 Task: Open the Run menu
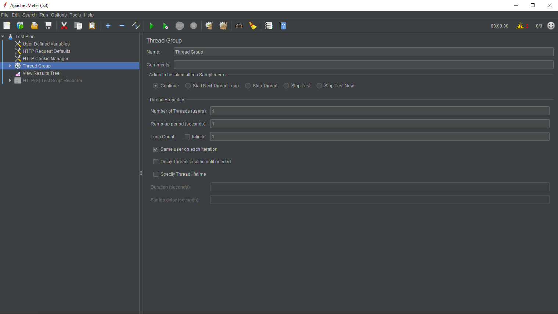click(44, 15)
